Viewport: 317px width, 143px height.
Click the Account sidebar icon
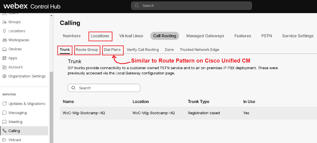tap(4, 67)
